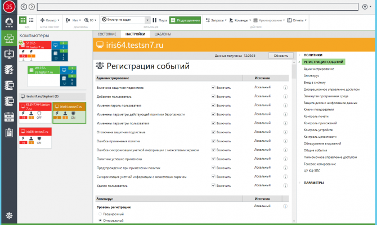Open the user profile sidebar icon

[x=9, y=22]
